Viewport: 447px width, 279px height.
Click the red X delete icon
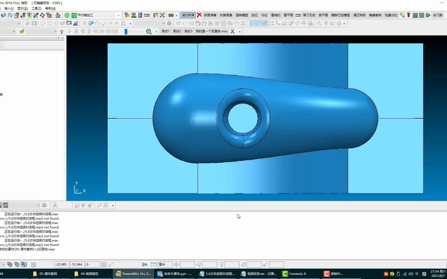[199, 15]
